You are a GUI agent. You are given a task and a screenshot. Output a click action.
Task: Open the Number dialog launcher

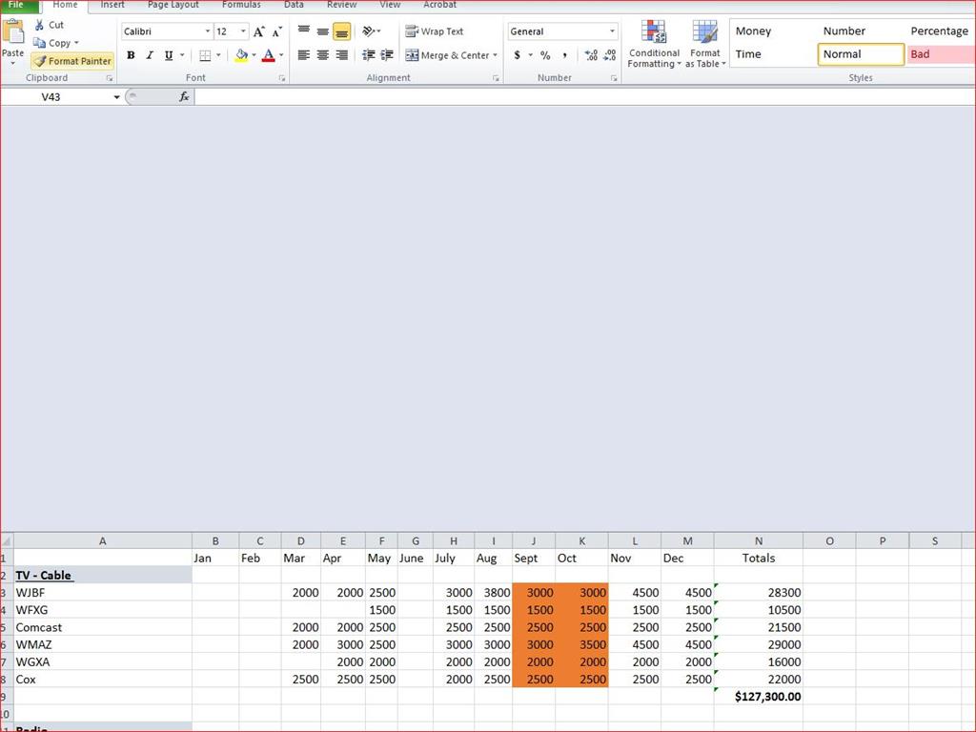[614, 78]
